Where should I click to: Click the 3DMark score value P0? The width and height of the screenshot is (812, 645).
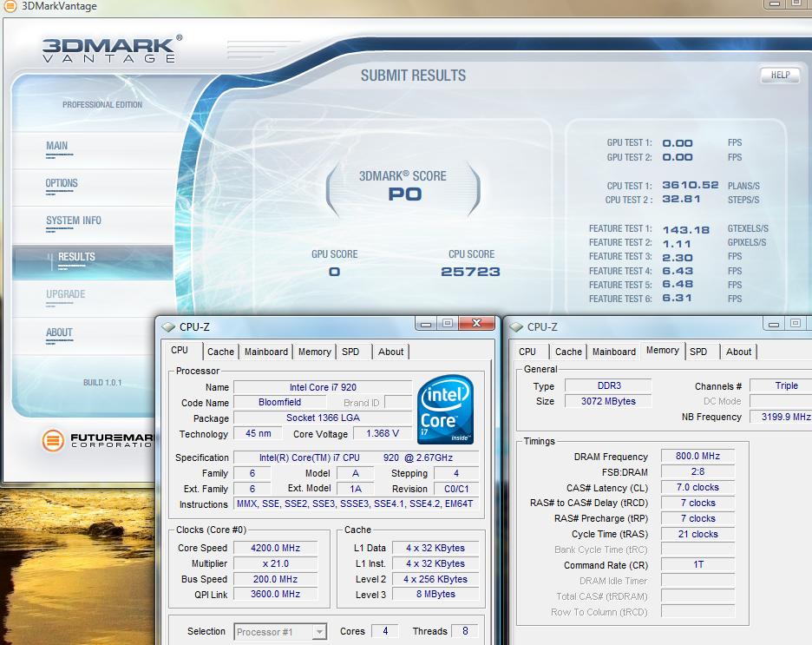pos(405,194)
